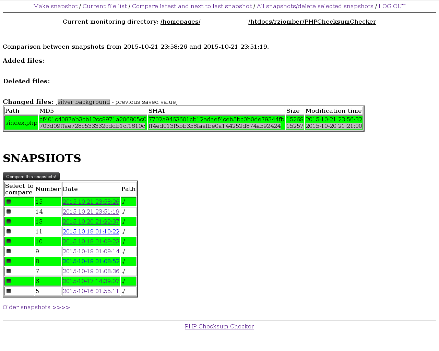Click the Make snapshot link

coord(55,6)
